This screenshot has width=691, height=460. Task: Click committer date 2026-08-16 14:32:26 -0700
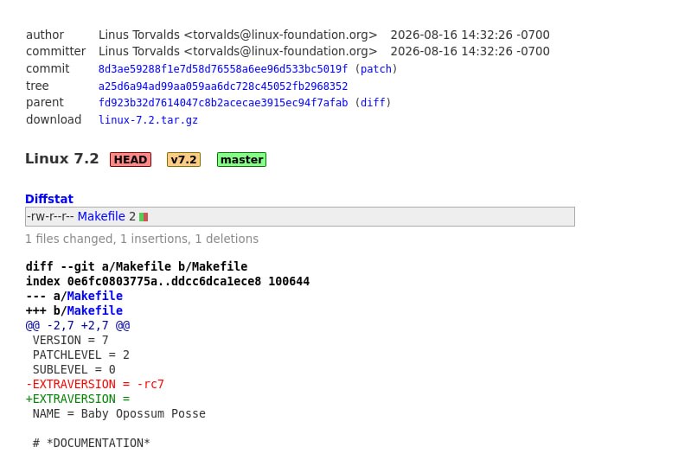tap(470, 52)
